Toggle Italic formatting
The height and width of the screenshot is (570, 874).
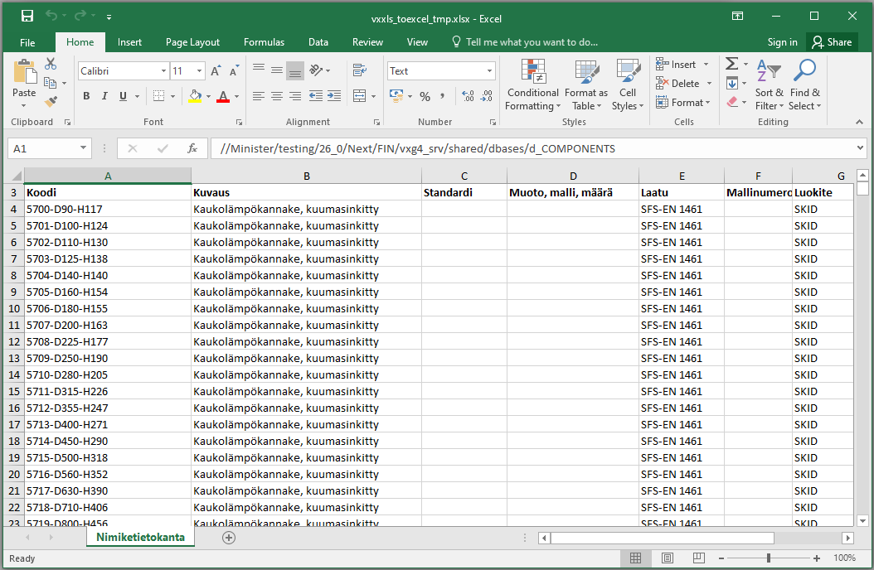(105, 96)
